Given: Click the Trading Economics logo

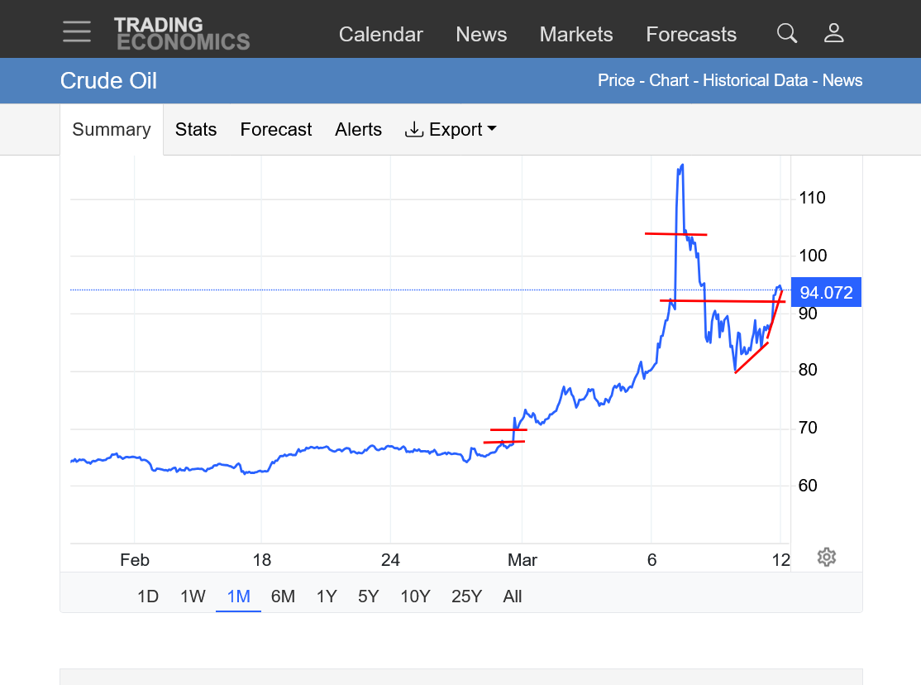Looking at the screenshot, I should [x=182, y=33].
